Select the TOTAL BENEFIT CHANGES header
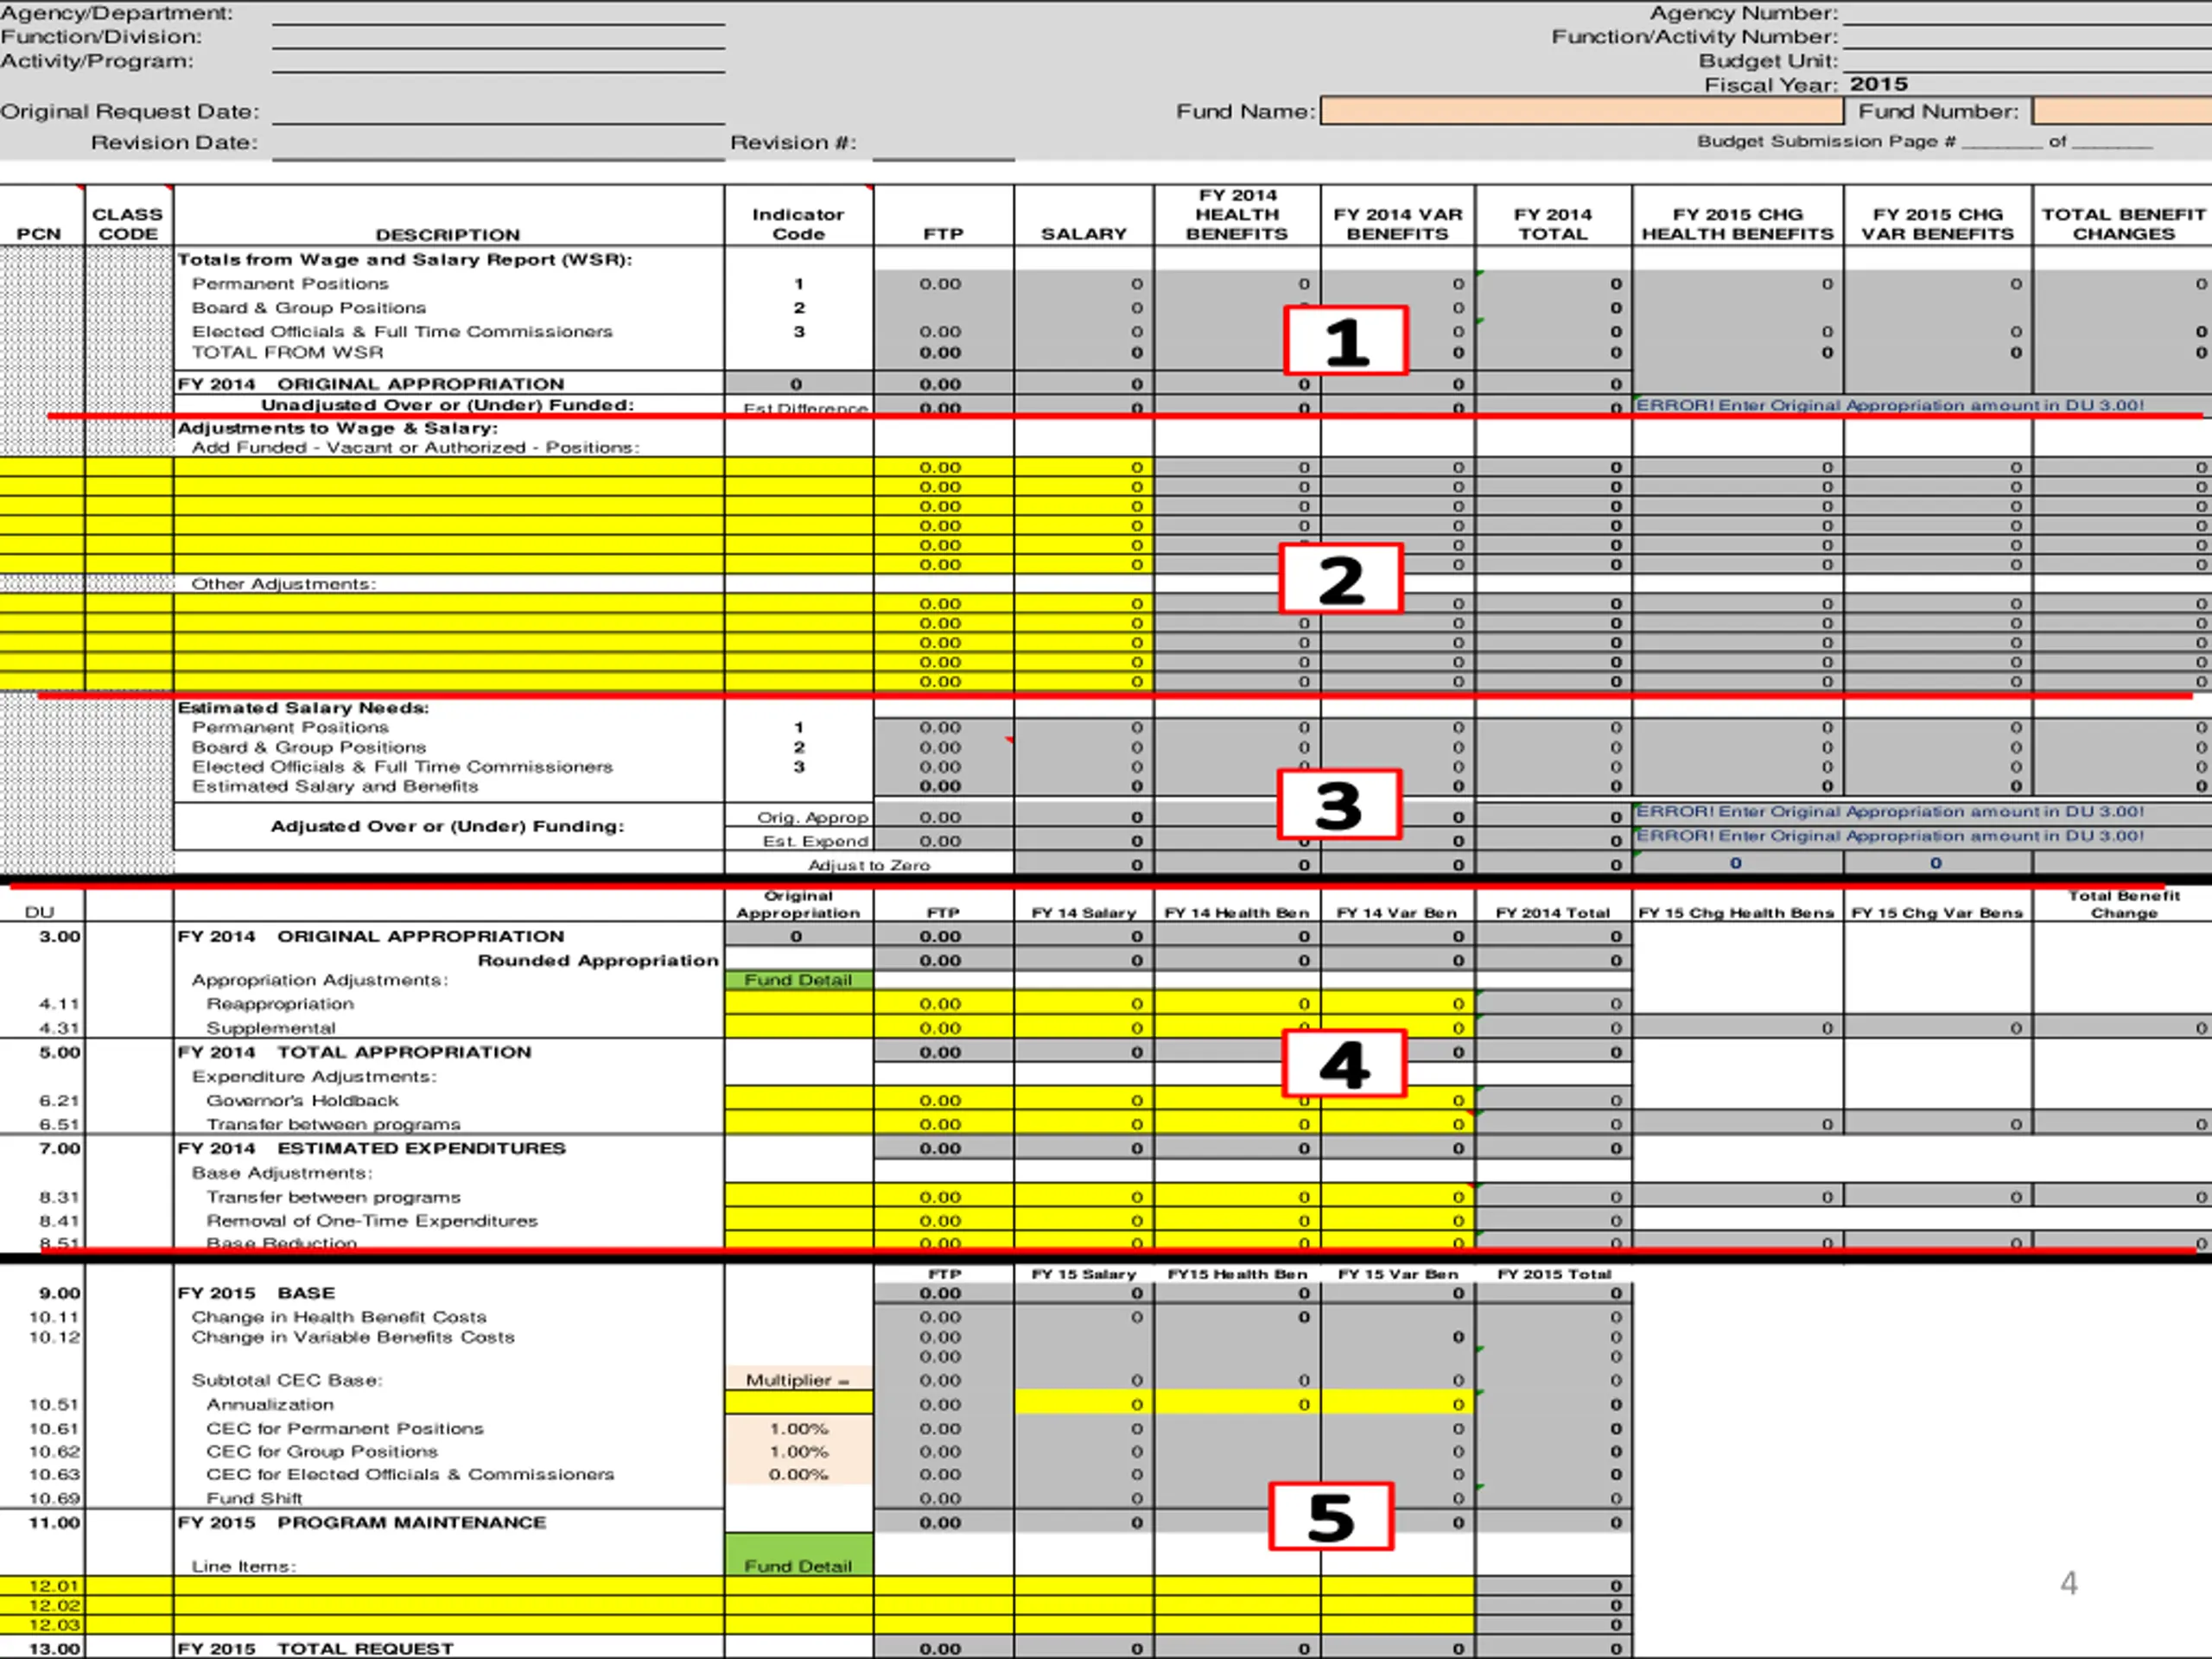 coord(2123,224)
